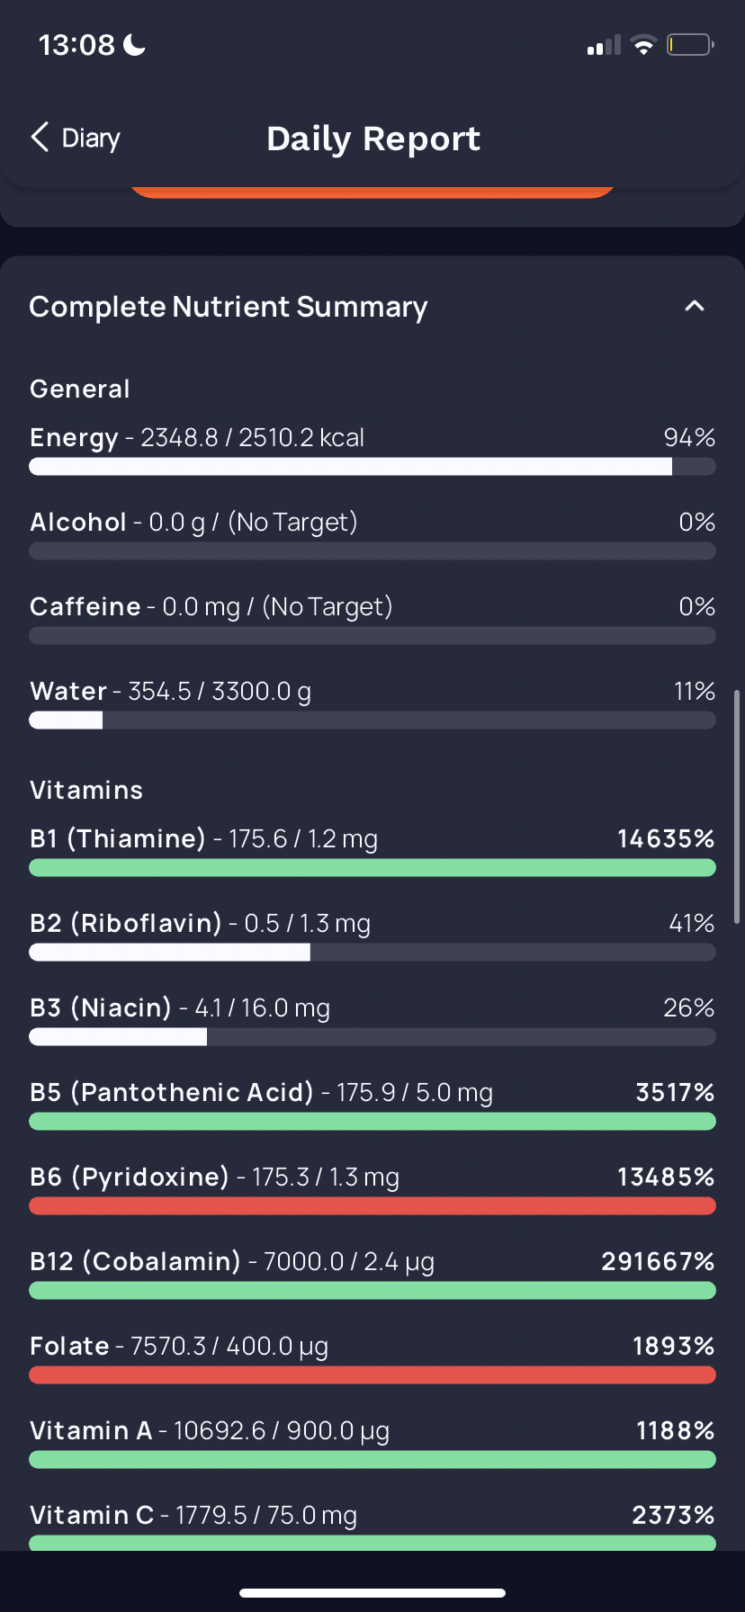The height and width of the screenshot is (1612, 745).
Task: Tap the B6 (Pyridoxine) red bar
Action: click(x=372, y=1205)
